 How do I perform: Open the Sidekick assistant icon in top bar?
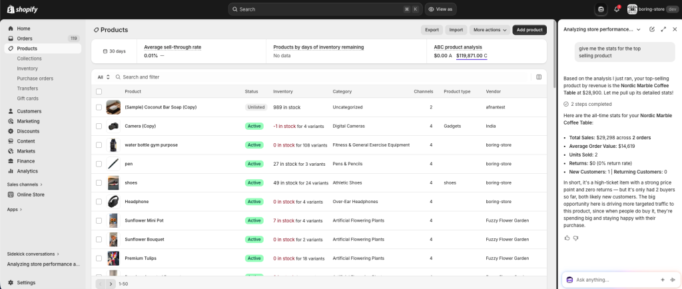601,9
